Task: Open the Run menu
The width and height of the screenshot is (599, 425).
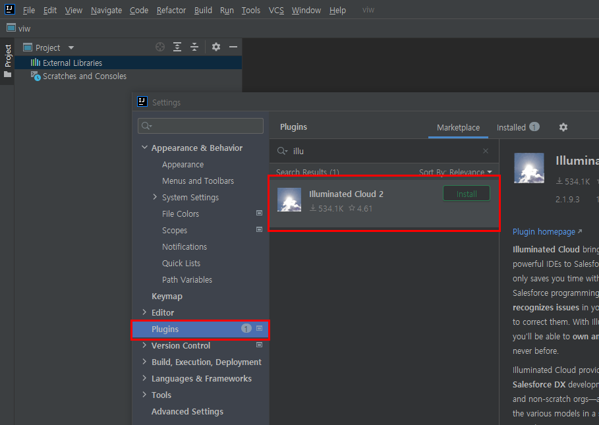Action: click(x=227, y=11)
